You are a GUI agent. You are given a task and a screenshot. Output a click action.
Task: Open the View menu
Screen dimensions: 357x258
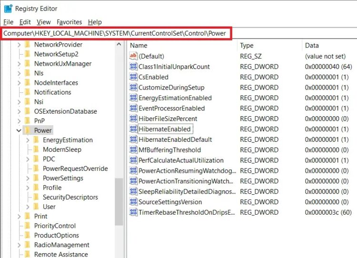[x=44, y=22]
